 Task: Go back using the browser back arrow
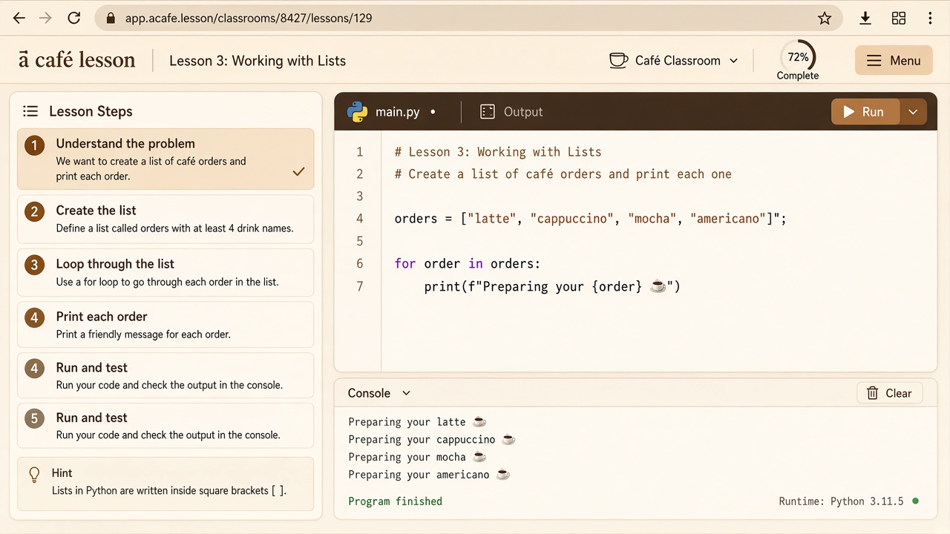[19, 18]
